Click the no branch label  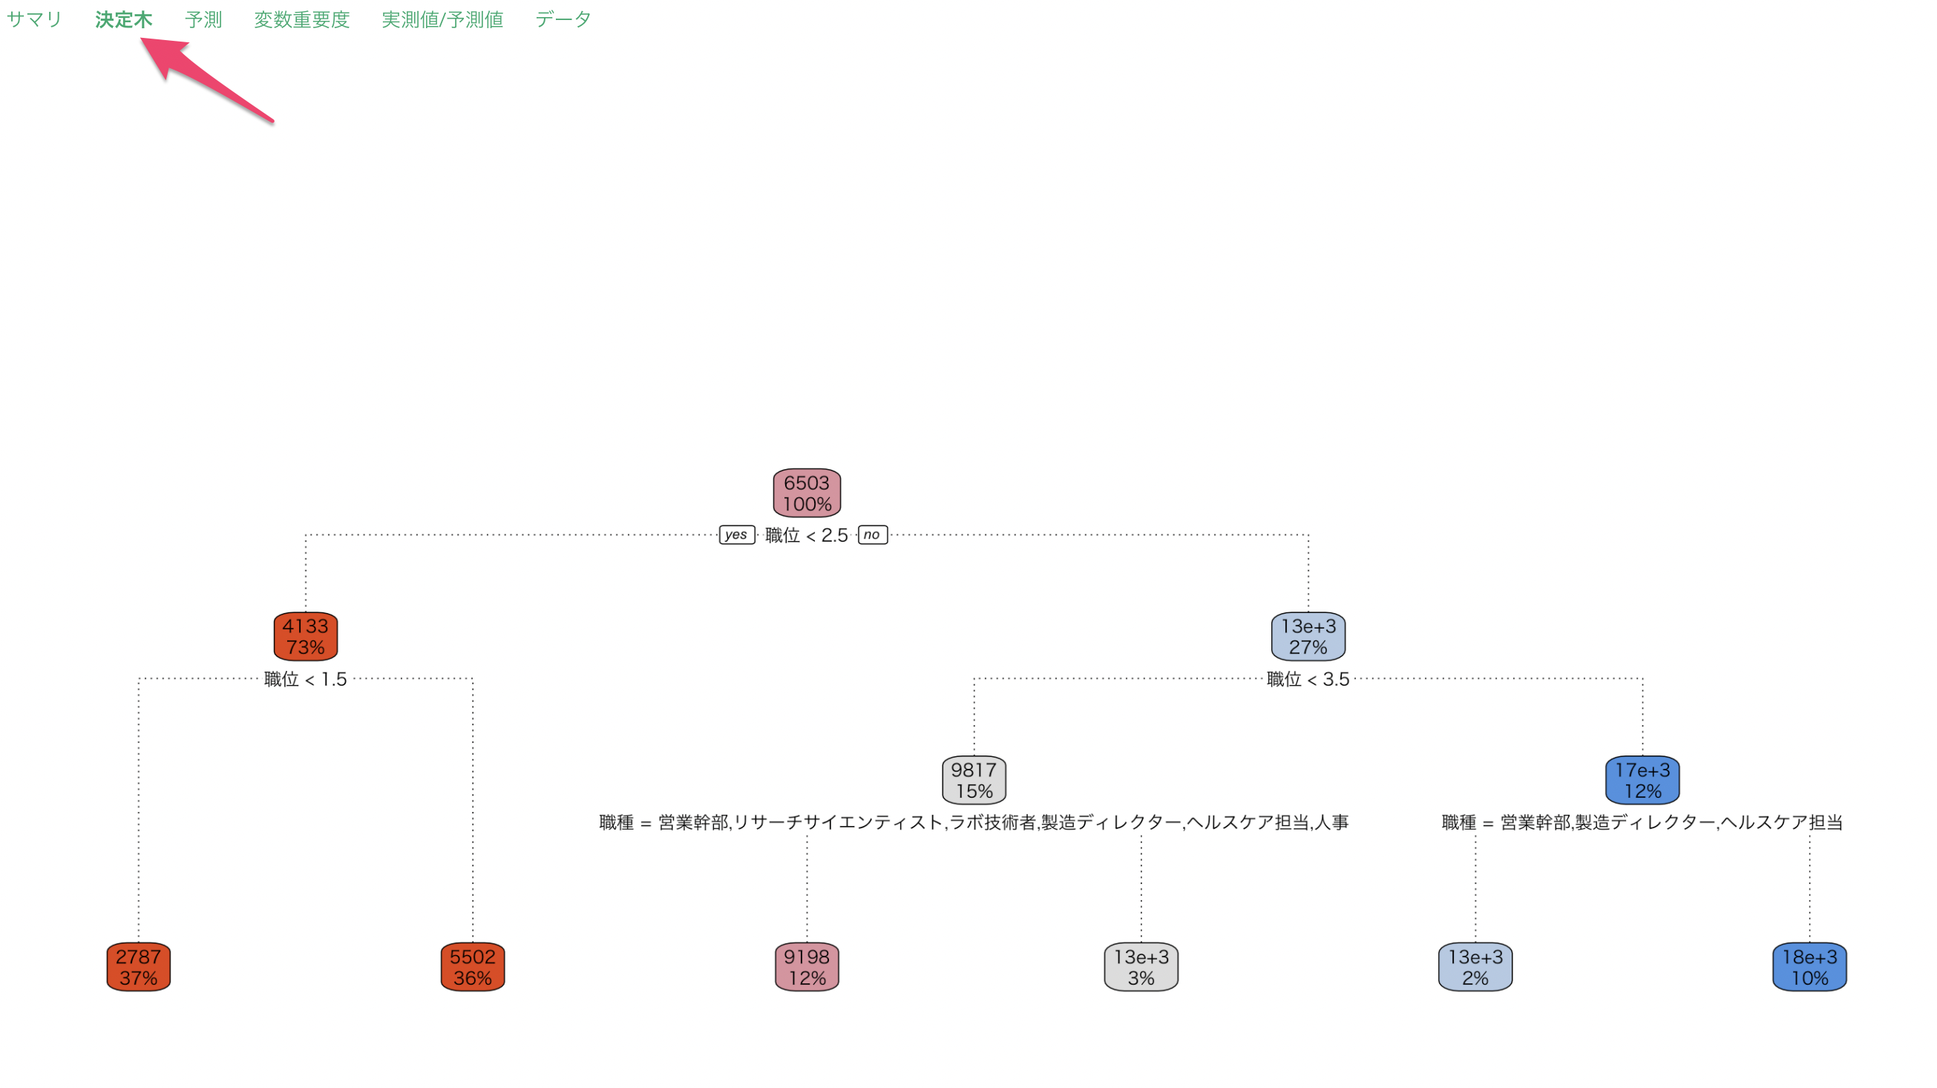[872, 534]
